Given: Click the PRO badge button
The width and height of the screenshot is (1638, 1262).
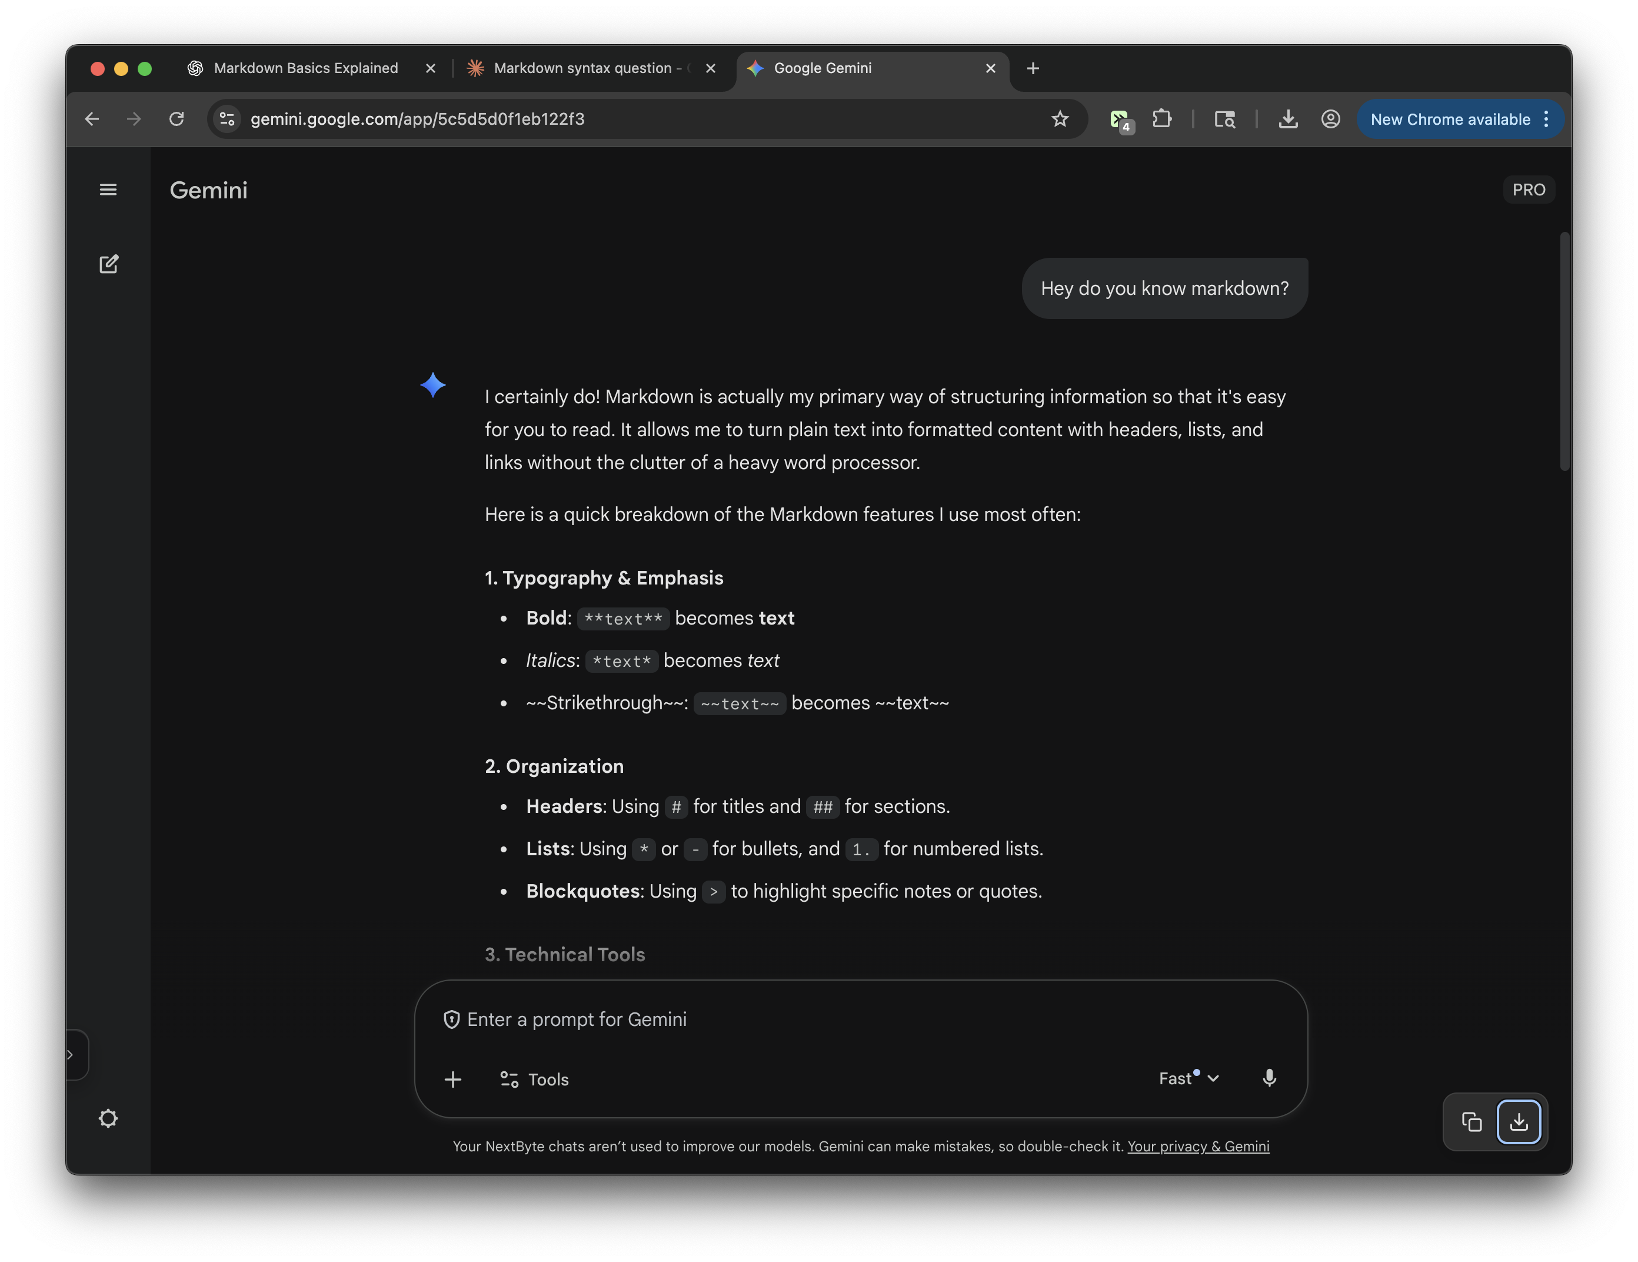Looking at the screenshot, I should [x=1529, y=190].
